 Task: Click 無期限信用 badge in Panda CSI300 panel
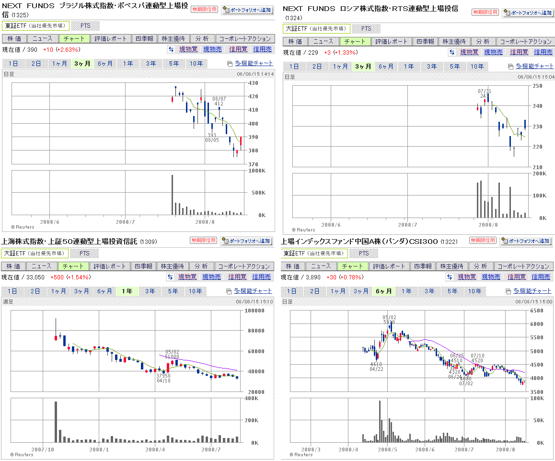[x=483, y=241]
